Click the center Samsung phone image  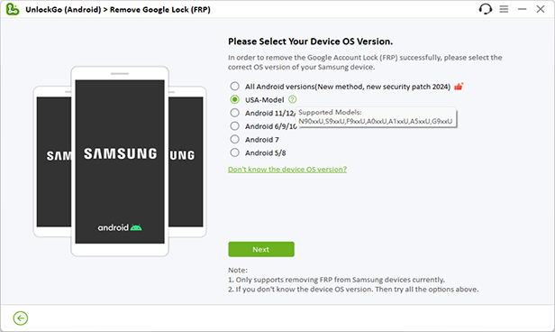pyautogui.click(x=120, y=161)
